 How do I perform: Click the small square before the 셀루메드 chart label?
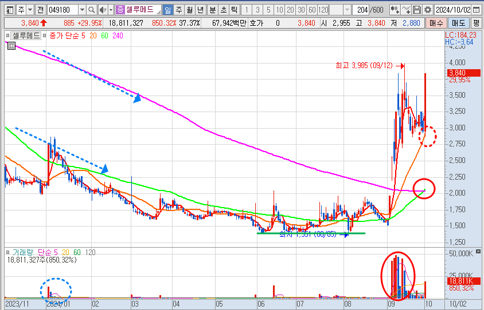[7, 35]
